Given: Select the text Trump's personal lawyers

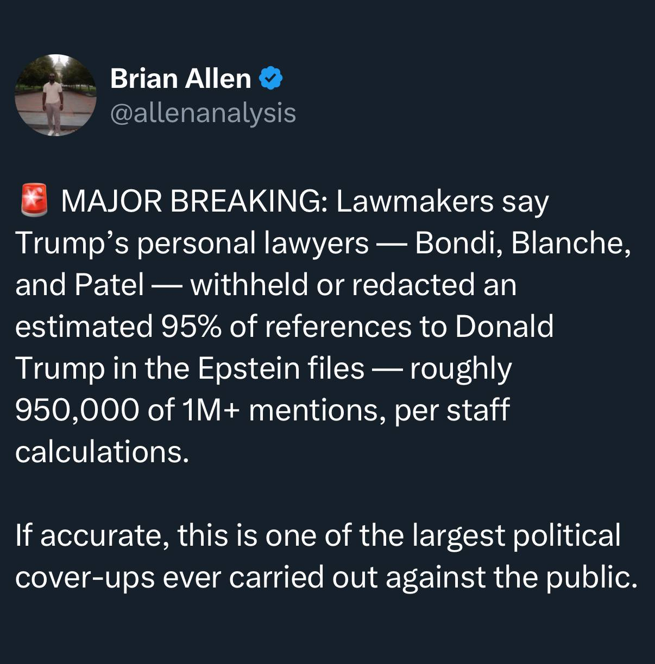Looking at the screenshot, I should coord(192,243).
